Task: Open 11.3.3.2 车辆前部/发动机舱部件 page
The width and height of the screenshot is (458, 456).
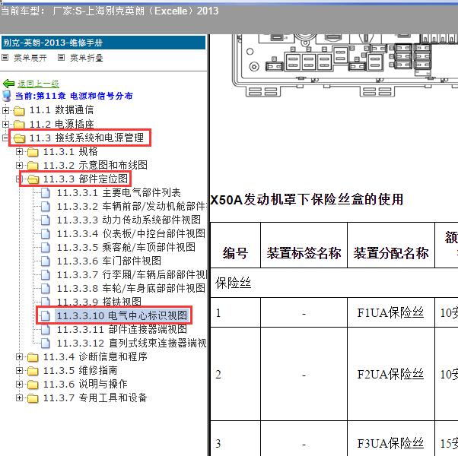Action: click(132, 207)
